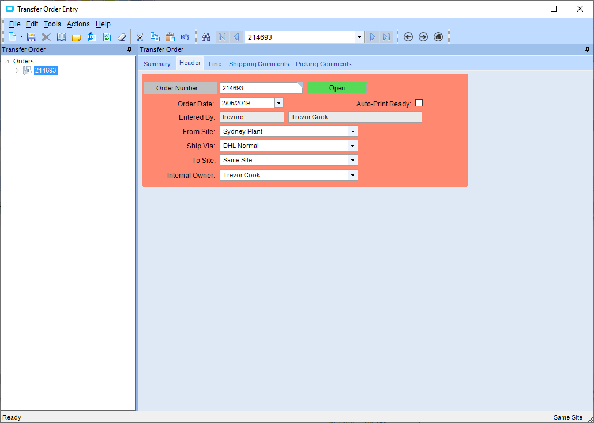Click the binoculars search icon
The height and width of the screenshot is (423, 594).
(x=206, y=37)
